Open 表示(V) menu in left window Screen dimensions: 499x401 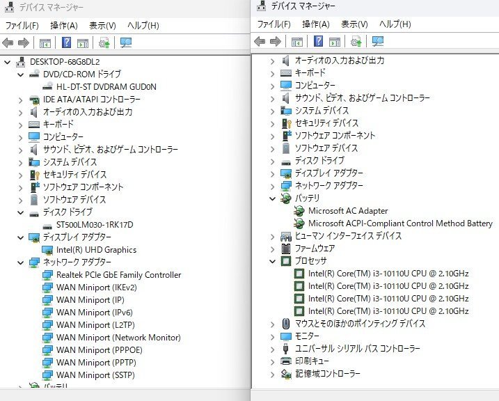click(x=102, y=26)
